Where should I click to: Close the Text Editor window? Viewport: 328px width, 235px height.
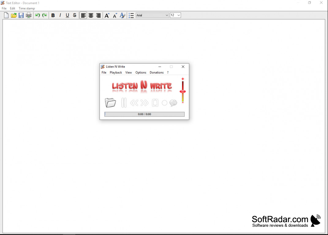point(321,3)
